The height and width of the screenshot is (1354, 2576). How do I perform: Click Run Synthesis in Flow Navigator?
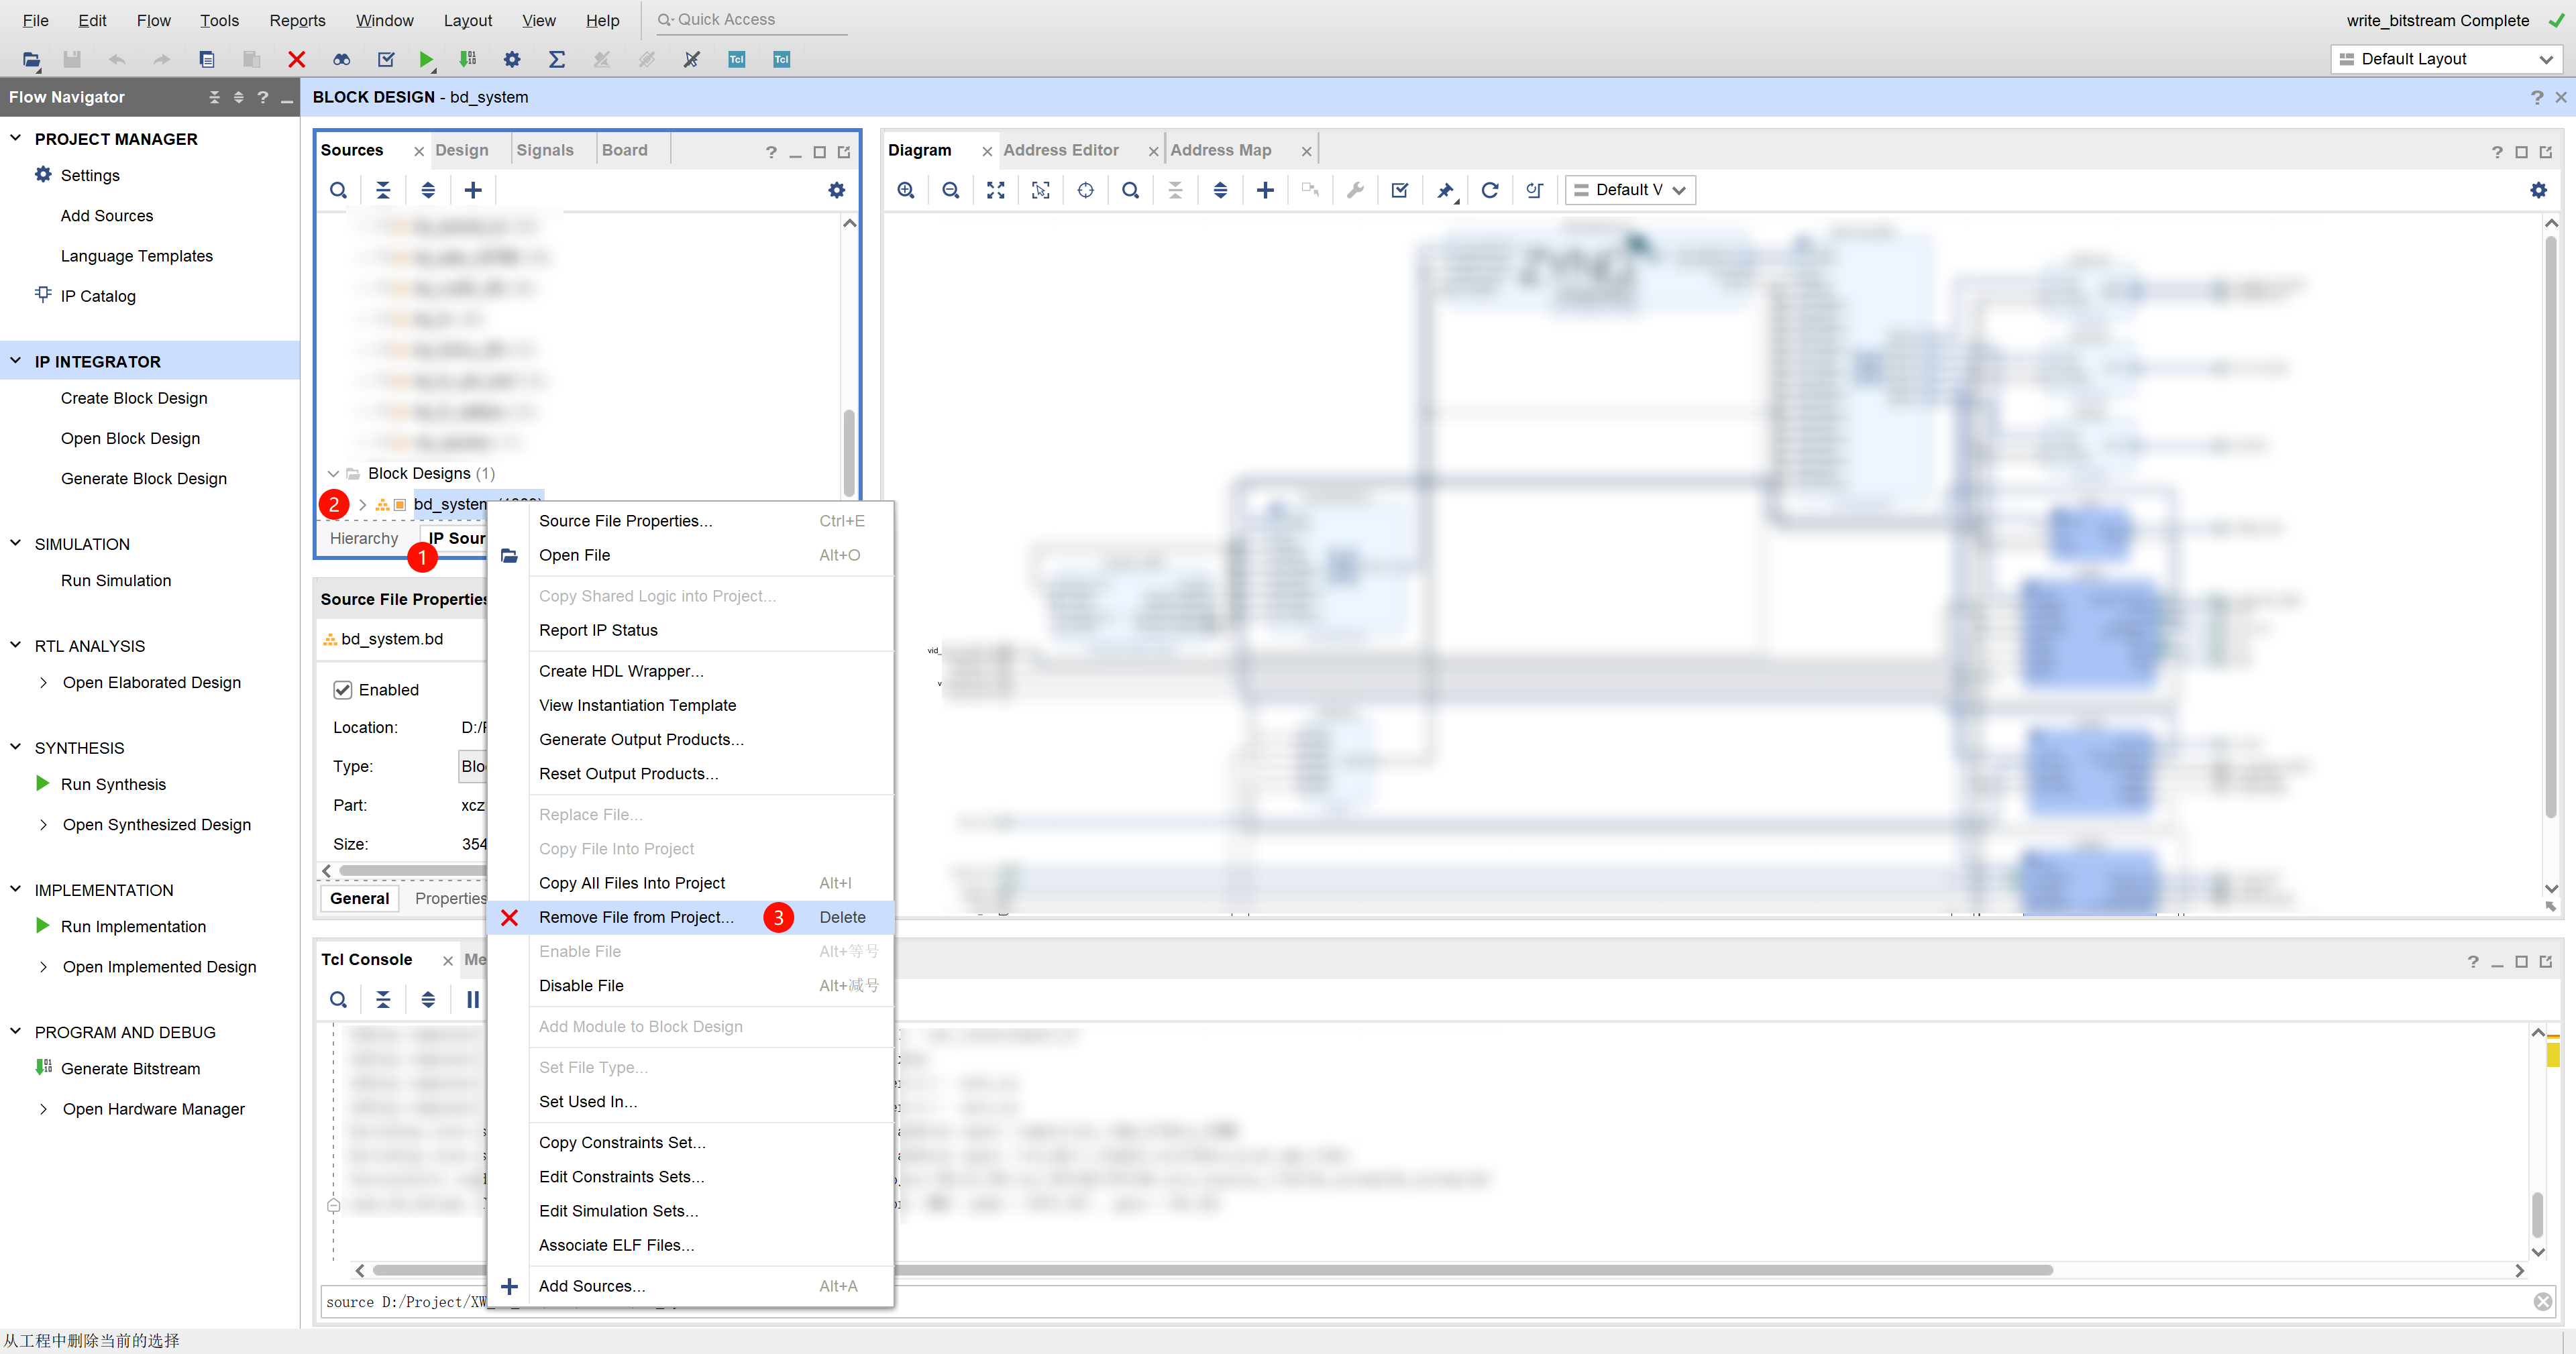113,784
